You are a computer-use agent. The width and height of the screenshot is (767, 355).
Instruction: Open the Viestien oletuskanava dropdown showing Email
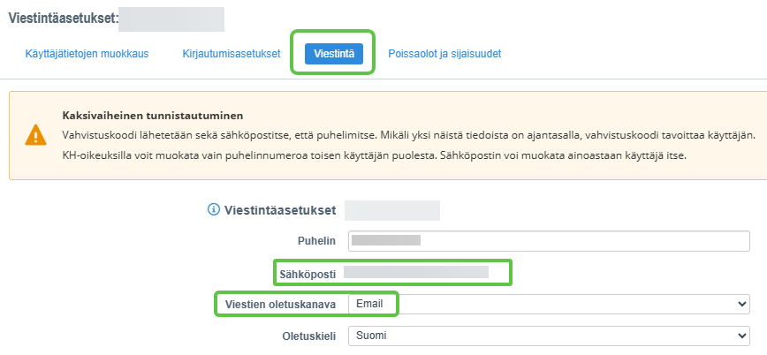tap(548, 304)
